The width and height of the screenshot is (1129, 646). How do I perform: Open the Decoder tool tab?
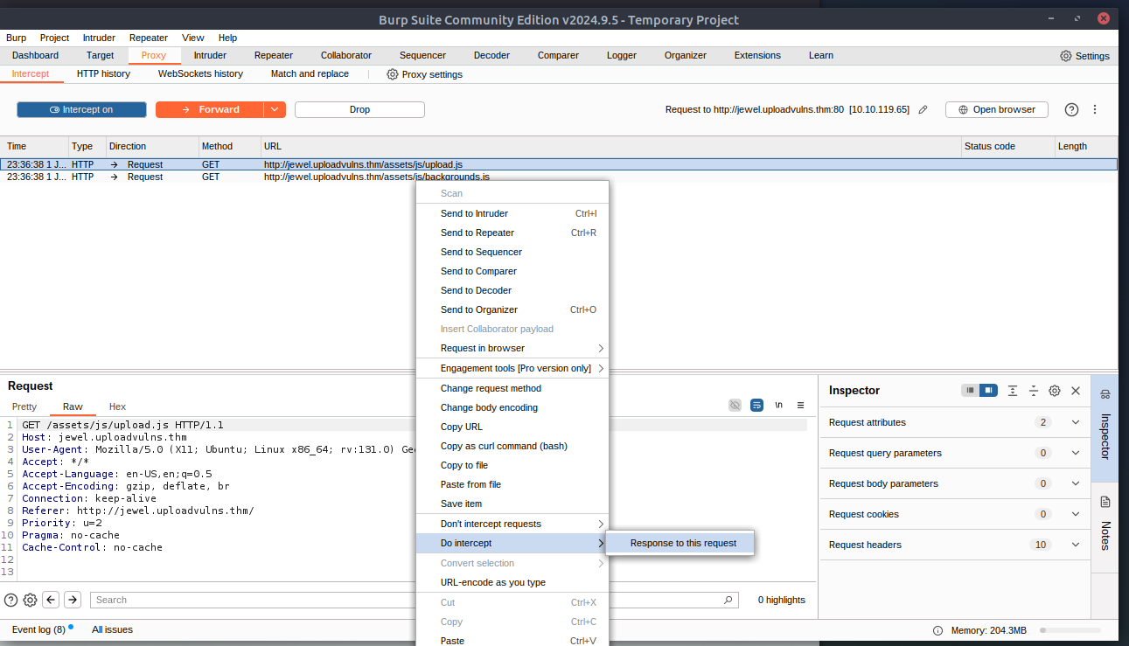coord(491,55)
